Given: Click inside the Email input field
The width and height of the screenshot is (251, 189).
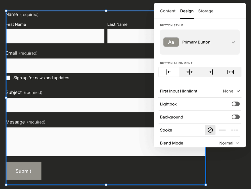Looking at the screenshot, I should point(75,66).
